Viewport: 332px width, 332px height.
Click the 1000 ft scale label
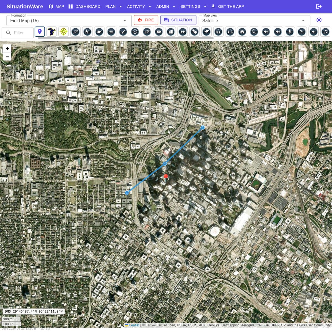click(x=11, y=324)
